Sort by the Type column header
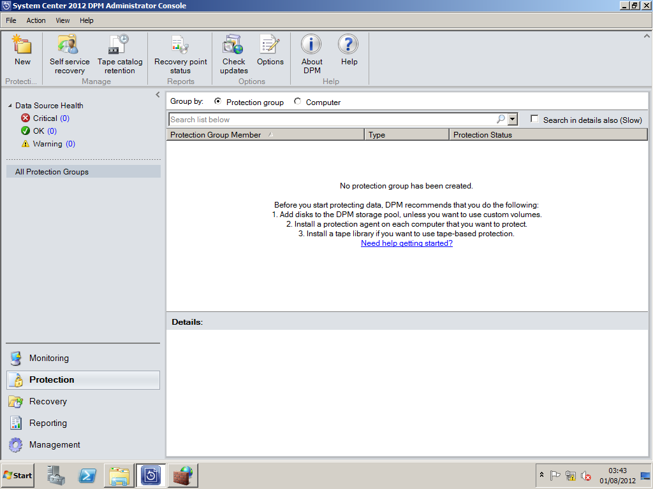The image size is (653, 489). point(407,135)
